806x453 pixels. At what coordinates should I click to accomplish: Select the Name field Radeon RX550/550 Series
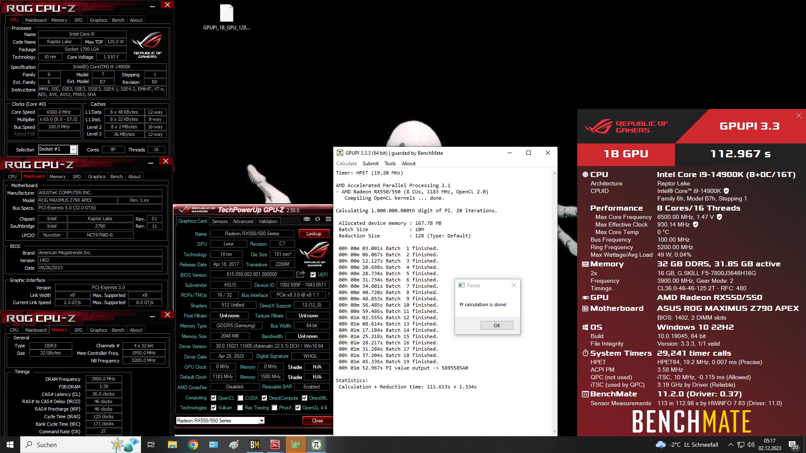[251, 234]
